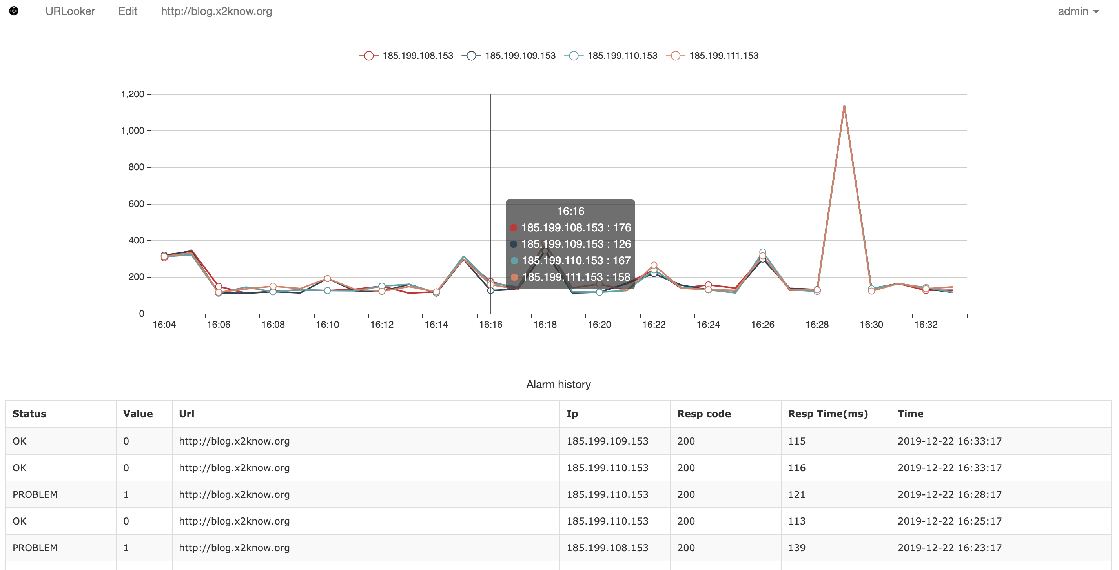Click the Resp Time(ms) column header
The image size is (1119, 570).
coord(827,413)
